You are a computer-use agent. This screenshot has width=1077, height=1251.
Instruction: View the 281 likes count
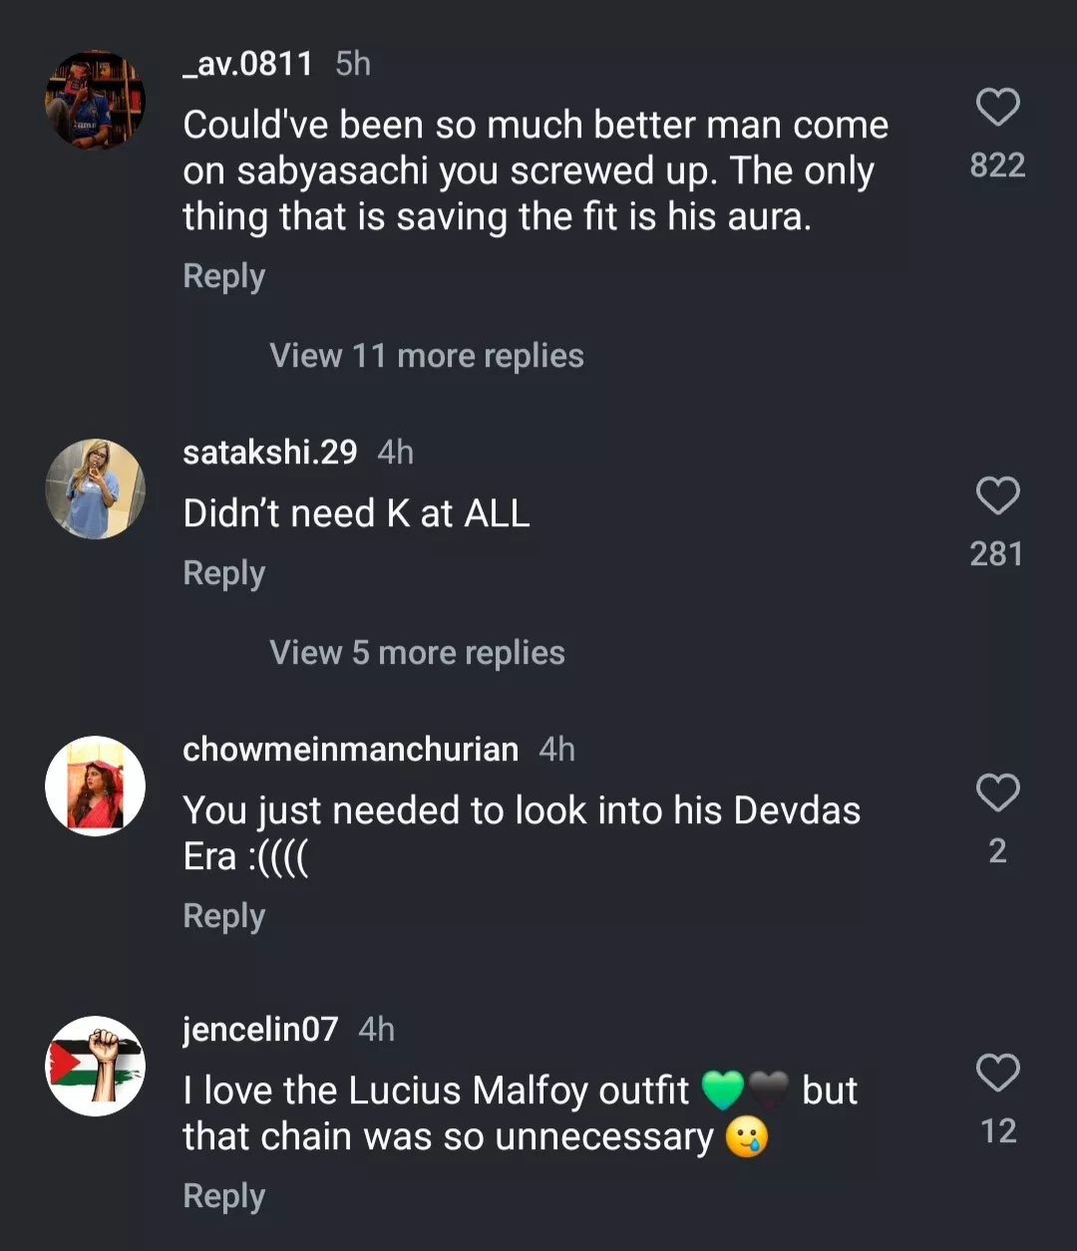coord(997,554)
